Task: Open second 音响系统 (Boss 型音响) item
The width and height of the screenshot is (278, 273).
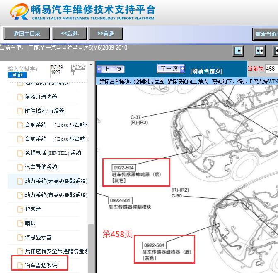Action: coord(56,139)
